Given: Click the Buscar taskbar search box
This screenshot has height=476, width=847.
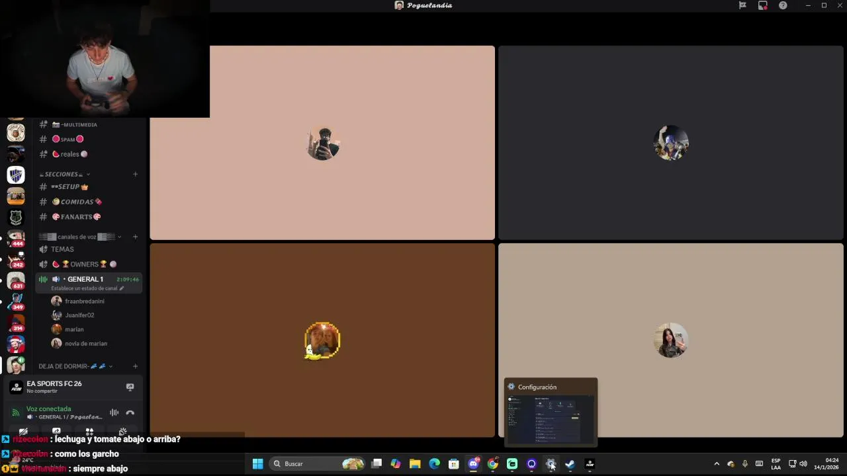Looking at the screenshot, I should point(318,463).
